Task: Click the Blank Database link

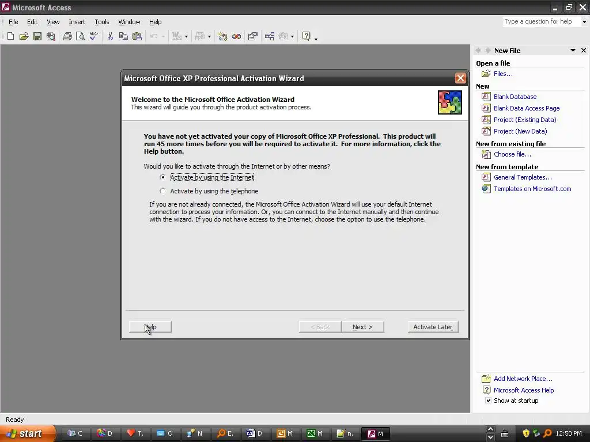Action: click(x=515, y=97)
